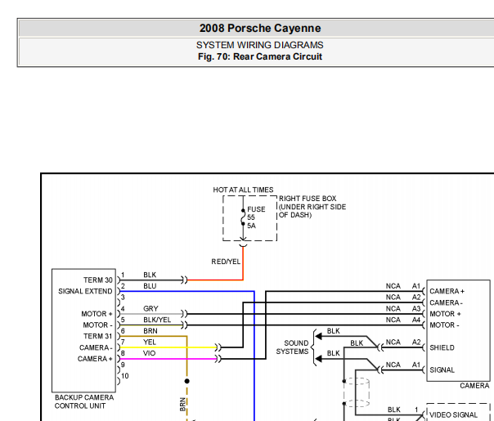Click the "A3" connector pin label
Screen dimensions: 494x421
(x=416, y=308)
